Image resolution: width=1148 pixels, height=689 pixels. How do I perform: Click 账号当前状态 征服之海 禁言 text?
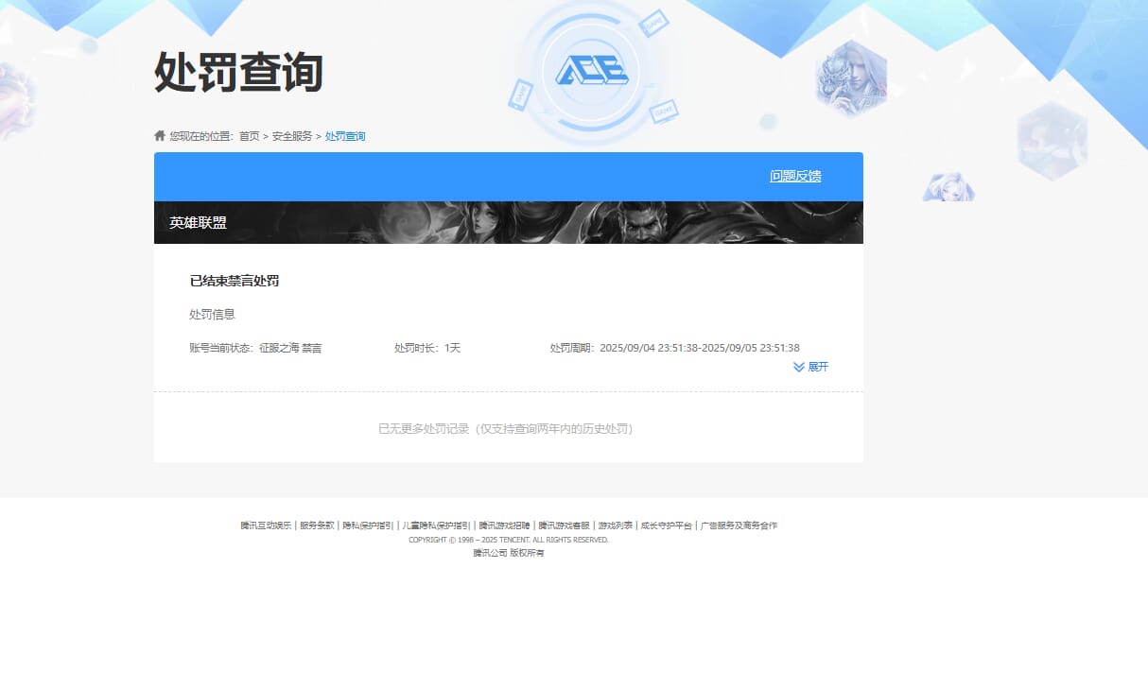pos(255,348)
